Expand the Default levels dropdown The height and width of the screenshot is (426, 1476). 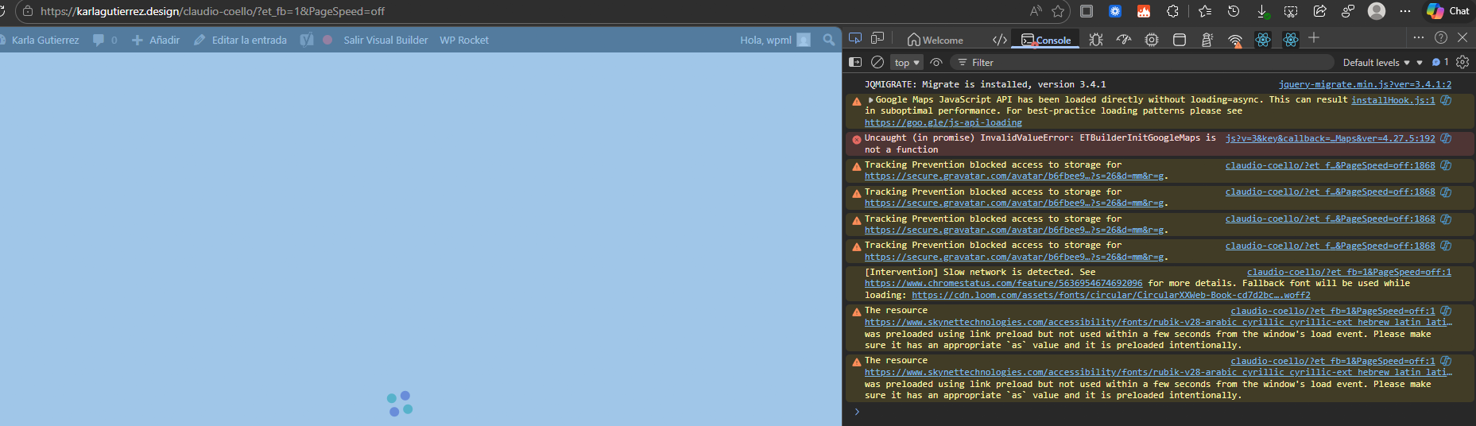pyautogui.click(x=1377, y=62)
